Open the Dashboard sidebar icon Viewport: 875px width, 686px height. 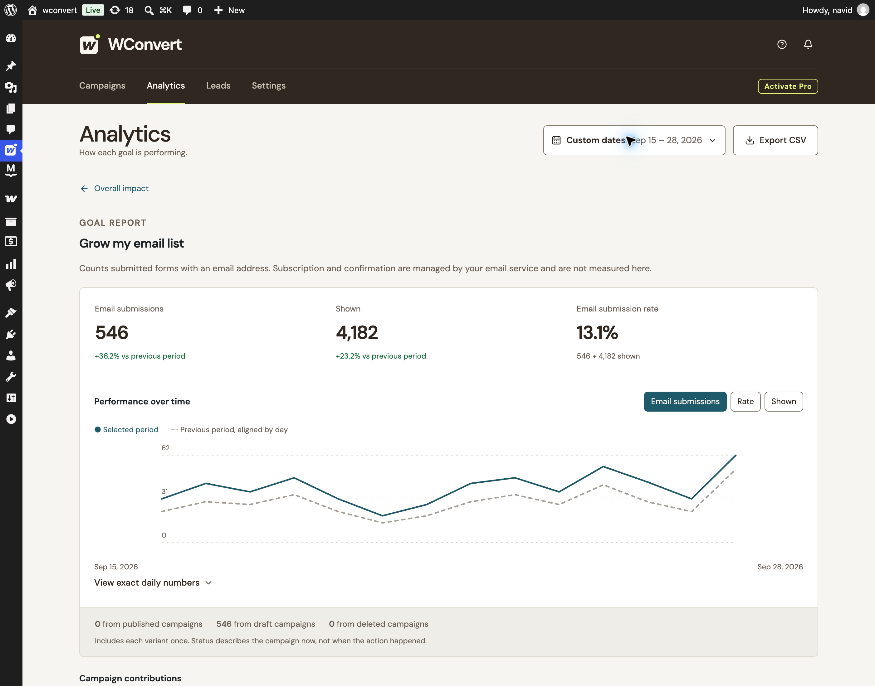[11, 38]
